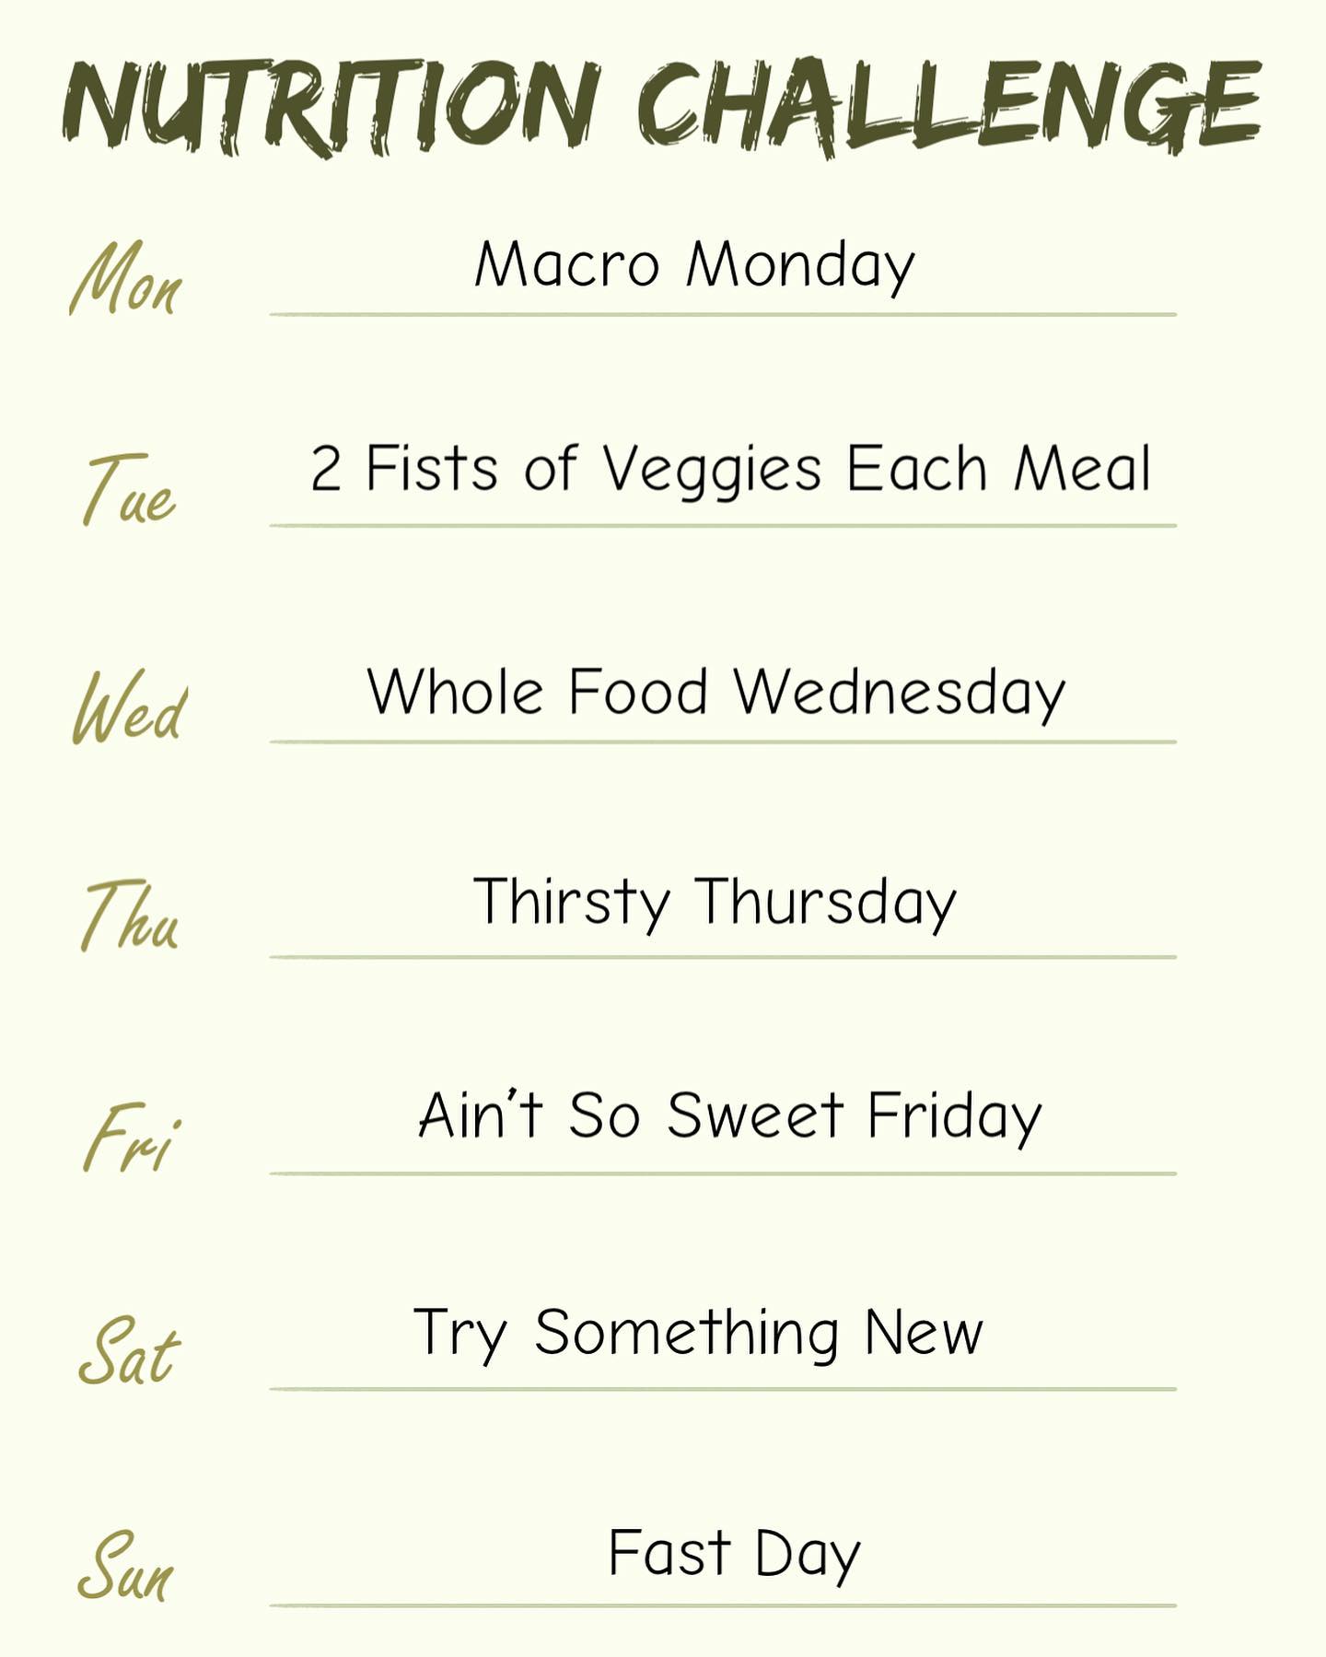Select the Try Something New text

[698, 1333]
